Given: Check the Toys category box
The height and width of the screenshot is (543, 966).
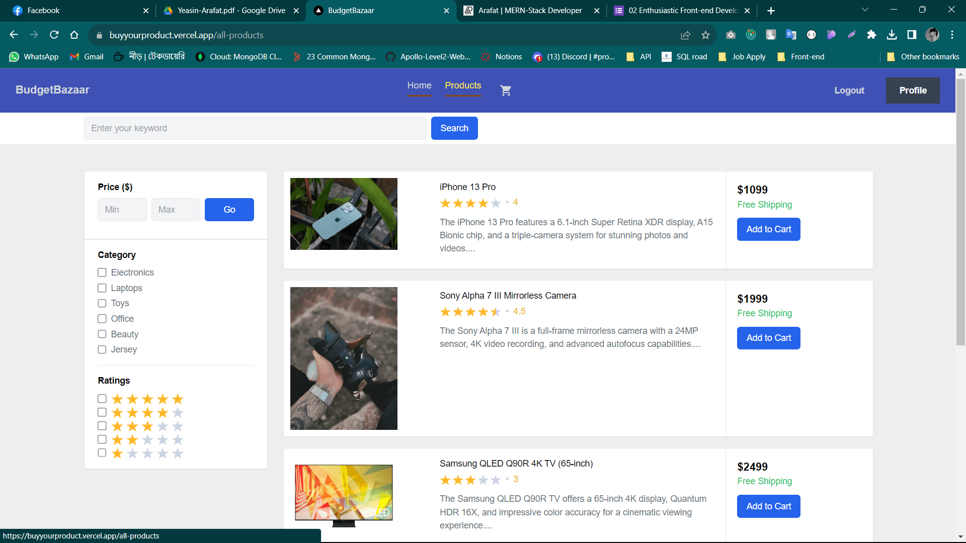Looking at the screenshot, I should (x=102, y=303).
